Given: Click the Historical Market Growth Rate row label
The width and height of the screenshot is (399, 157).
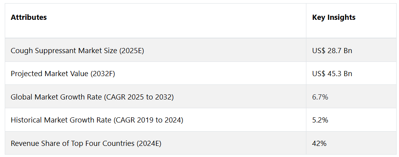Looking at the screenshot, I should [x=97, y=120].
